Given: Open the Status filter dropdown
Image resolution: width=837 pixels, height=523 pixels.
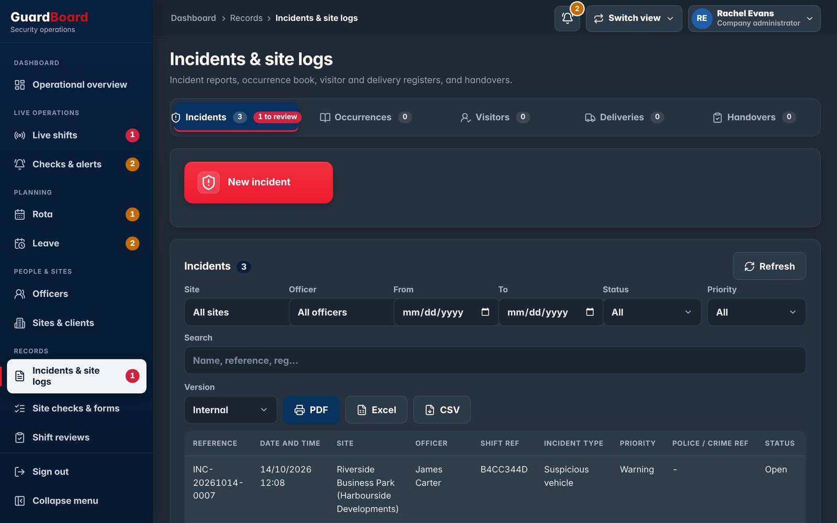Looking at the screenshot, I should coord(652,312).
